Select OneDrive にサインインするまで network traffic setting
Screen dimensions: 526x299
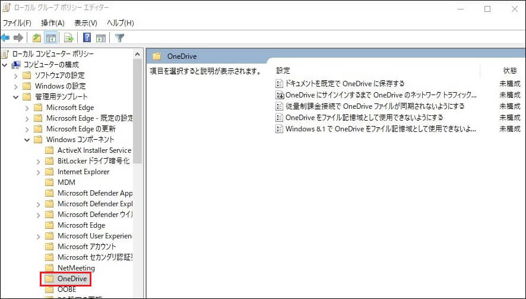point(381,95)
